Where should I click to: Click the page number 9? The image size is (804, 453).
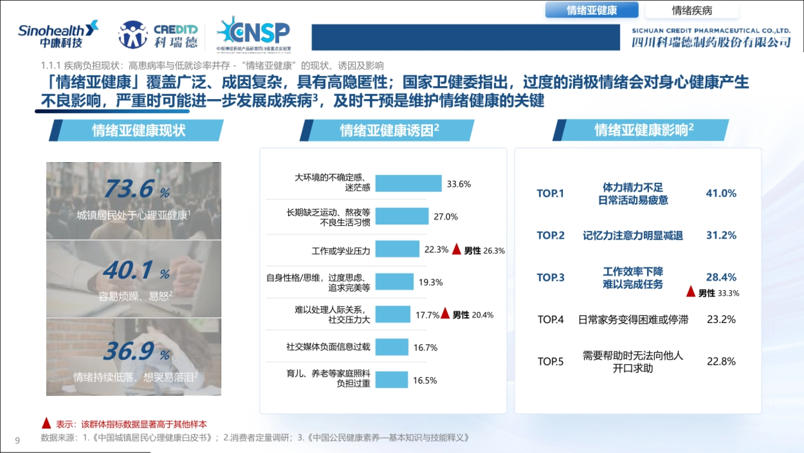pyautogui.click(x=17, y=440)
